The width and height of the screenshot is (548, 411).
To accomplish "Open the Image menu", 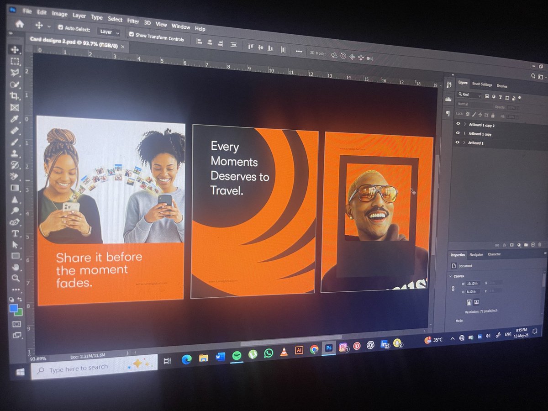I will (x=59, y=14).
